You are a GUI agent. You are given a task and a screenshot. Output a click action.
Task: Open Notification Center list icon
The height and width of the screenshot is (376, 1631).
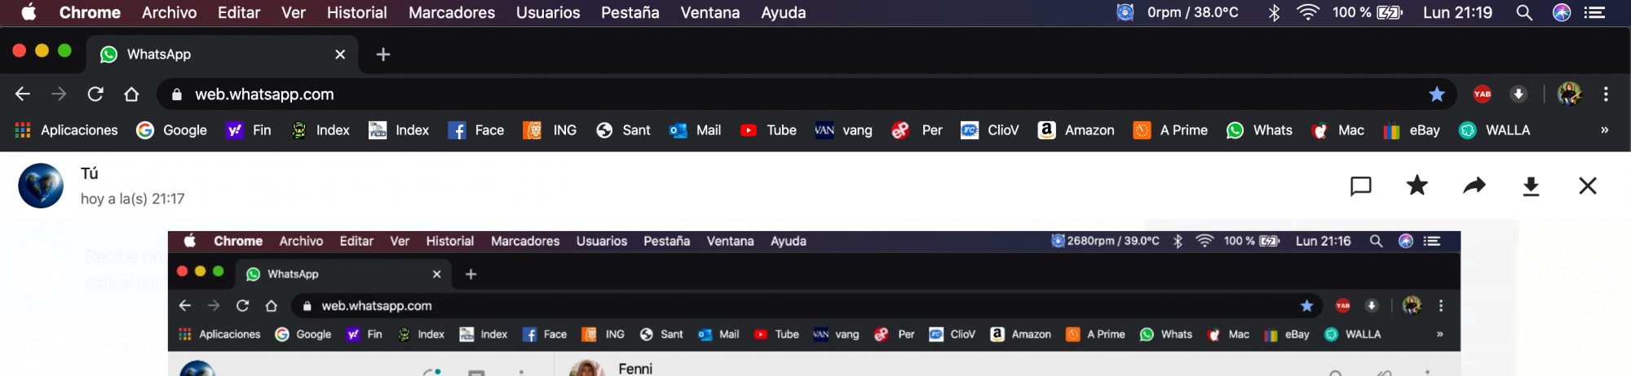coord(1594,12)
